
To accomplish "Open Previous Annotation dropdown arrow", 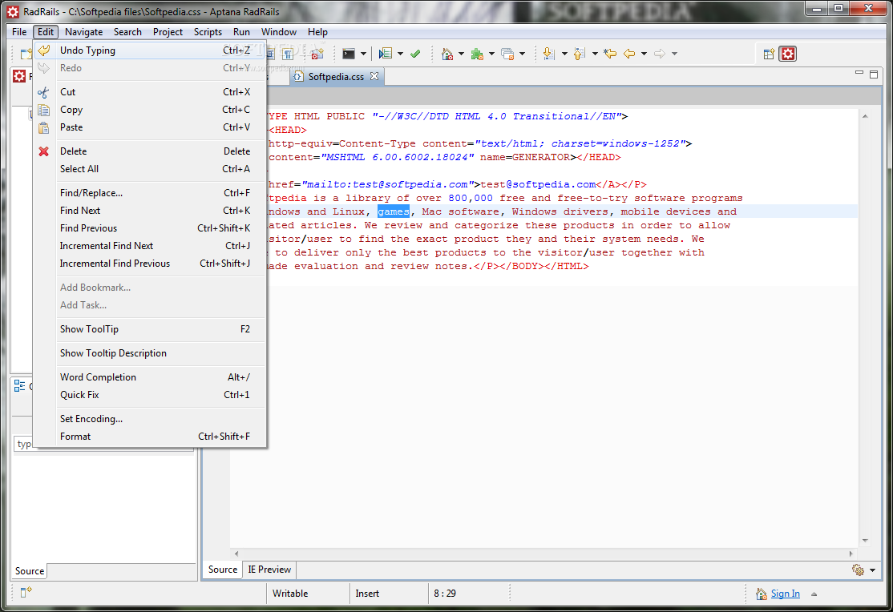I will coord(595,54).
